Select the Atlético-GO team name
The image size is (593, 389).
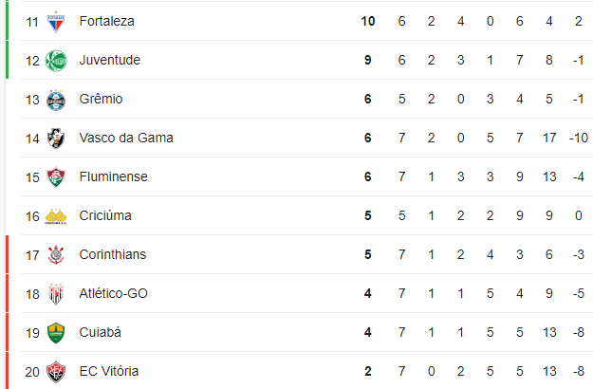[x=114, y=294]
